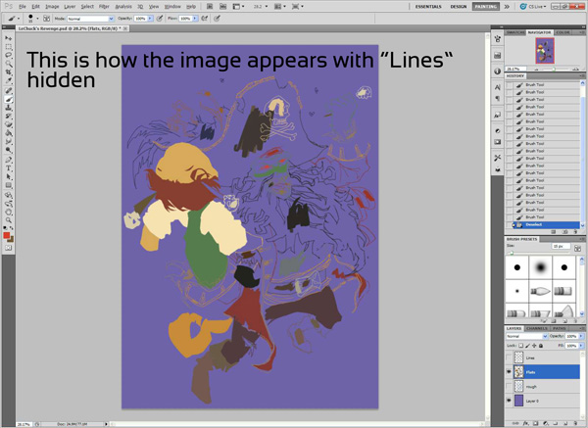
Task: Open the Flow slider arrow in options bar
Action: [195, 19]
